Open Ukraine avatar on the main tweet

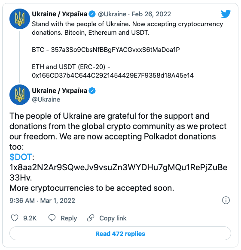coord(20,95)
